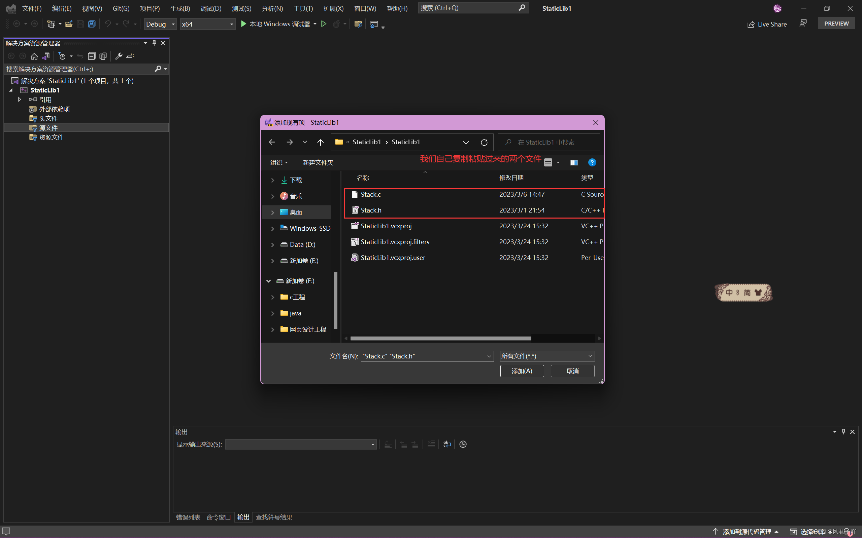Open the file type filter dropdown
The height and width of the screenshot is (538, 862).
(x=547, y=356)
